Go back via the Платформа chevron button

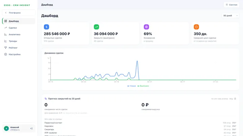click(x=19, y=13)
